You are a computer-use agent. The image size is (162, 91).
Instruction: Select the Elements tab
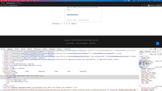tap(10, 49)
